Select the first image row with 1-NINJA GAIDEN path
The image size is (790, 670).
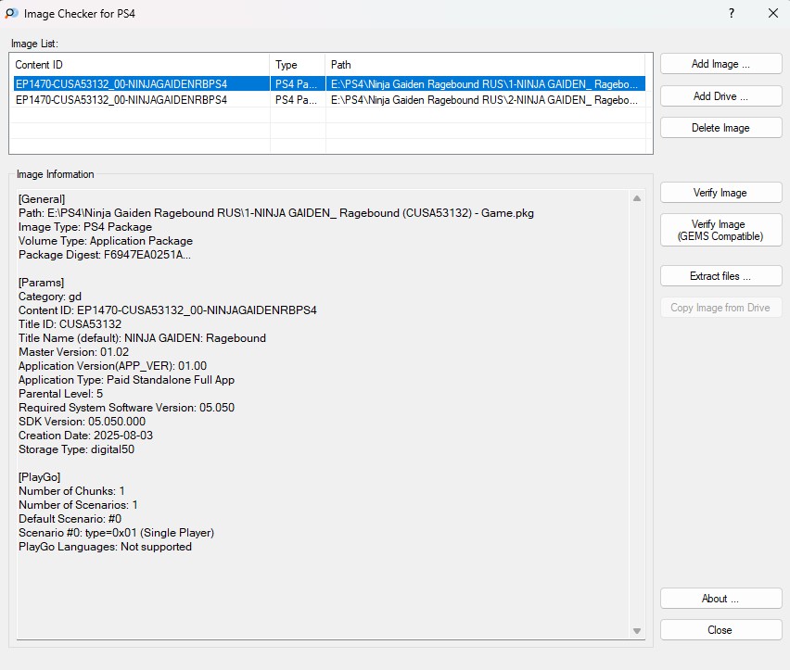coord(329,83)
